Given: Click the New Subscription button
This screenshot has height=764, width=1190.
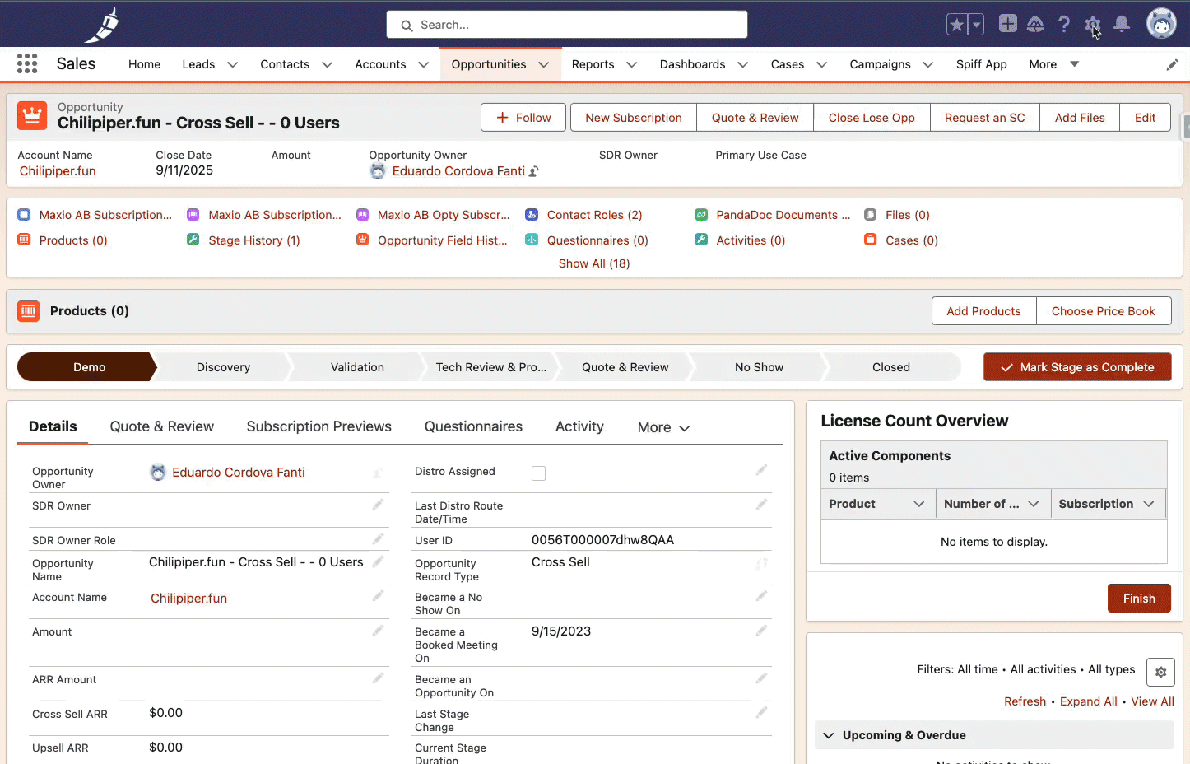Looking at the screenshot, I should coord(634,118).
